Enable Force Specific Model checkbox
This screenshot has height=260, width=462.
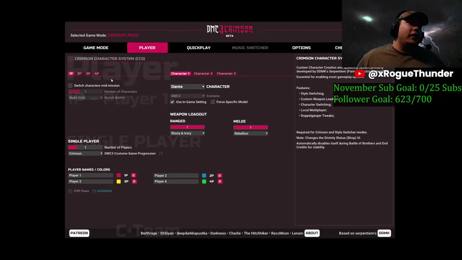213,102
